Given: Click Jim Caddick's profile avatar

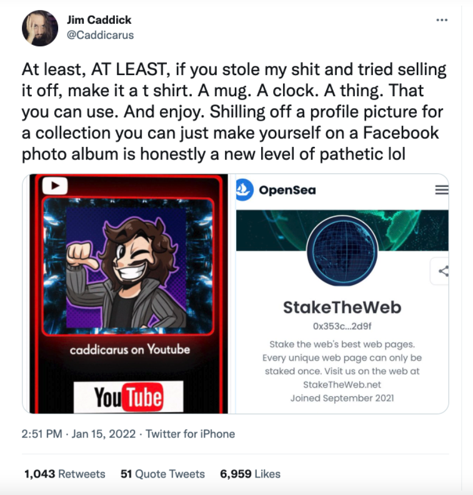Looking at the screenshot, I should 40,28.
